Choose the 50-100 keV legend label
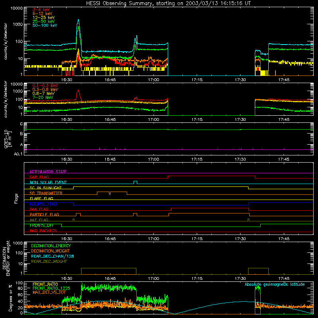The image size is (318, 318). [x=45, y=25]
